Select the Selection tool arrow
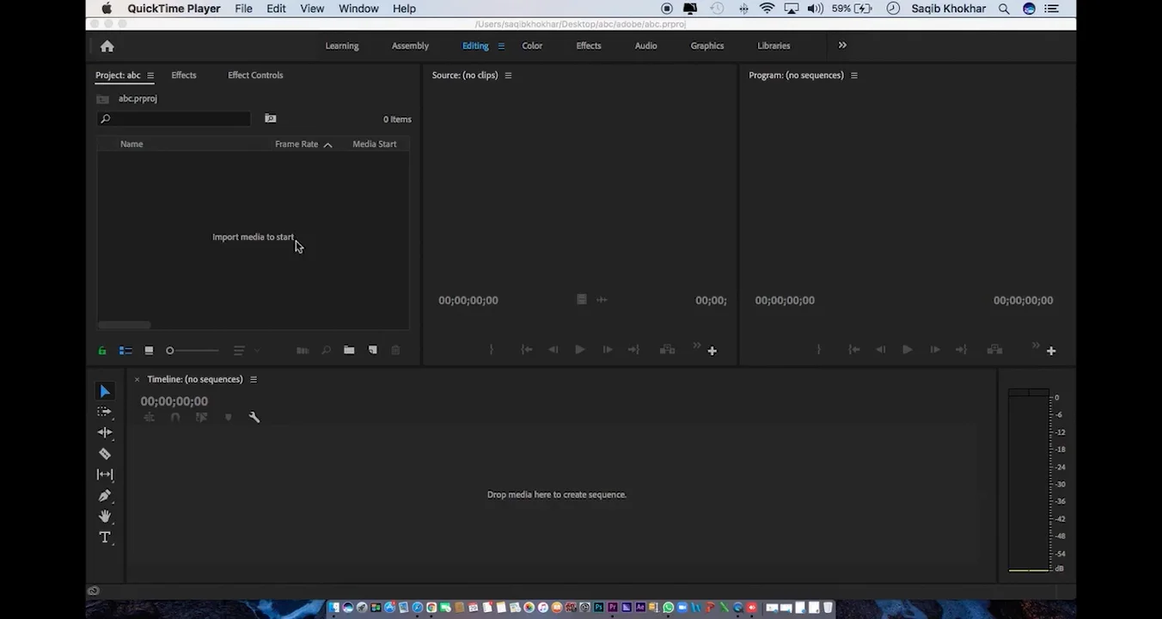 [105, 391]
